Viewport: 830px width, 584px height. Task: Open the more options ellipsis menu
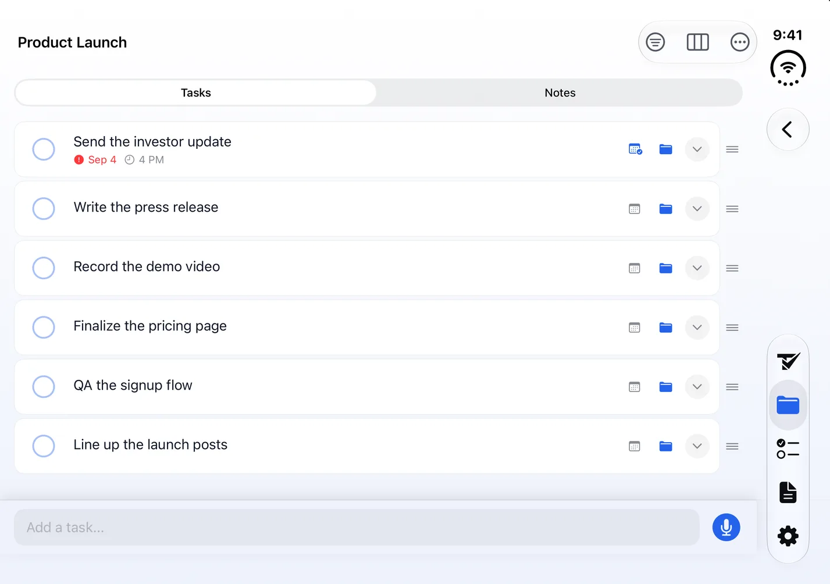pyautogui.click(x=740, y=42)
